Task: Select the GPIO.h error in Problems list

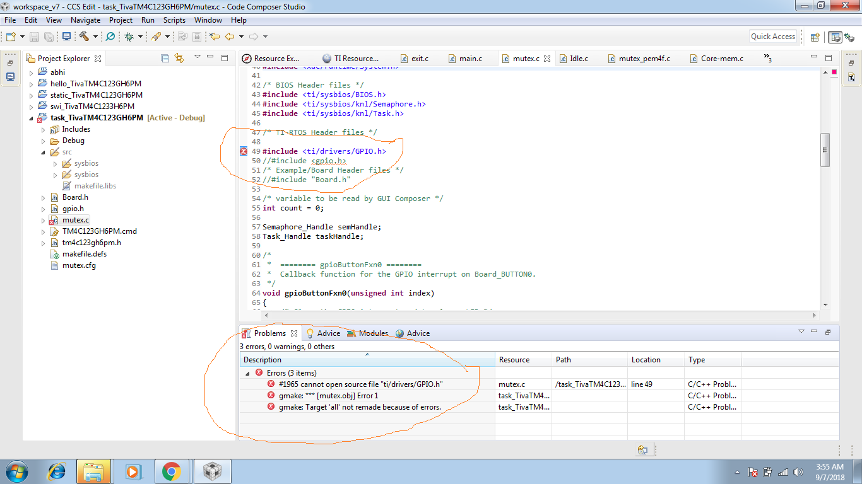Action: pos(360,384)
